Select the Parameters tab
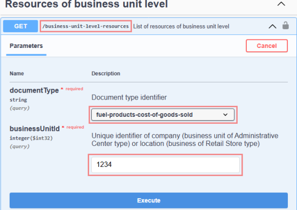The width and height of the screenshot is (297, 210). [x=26, y=46]
